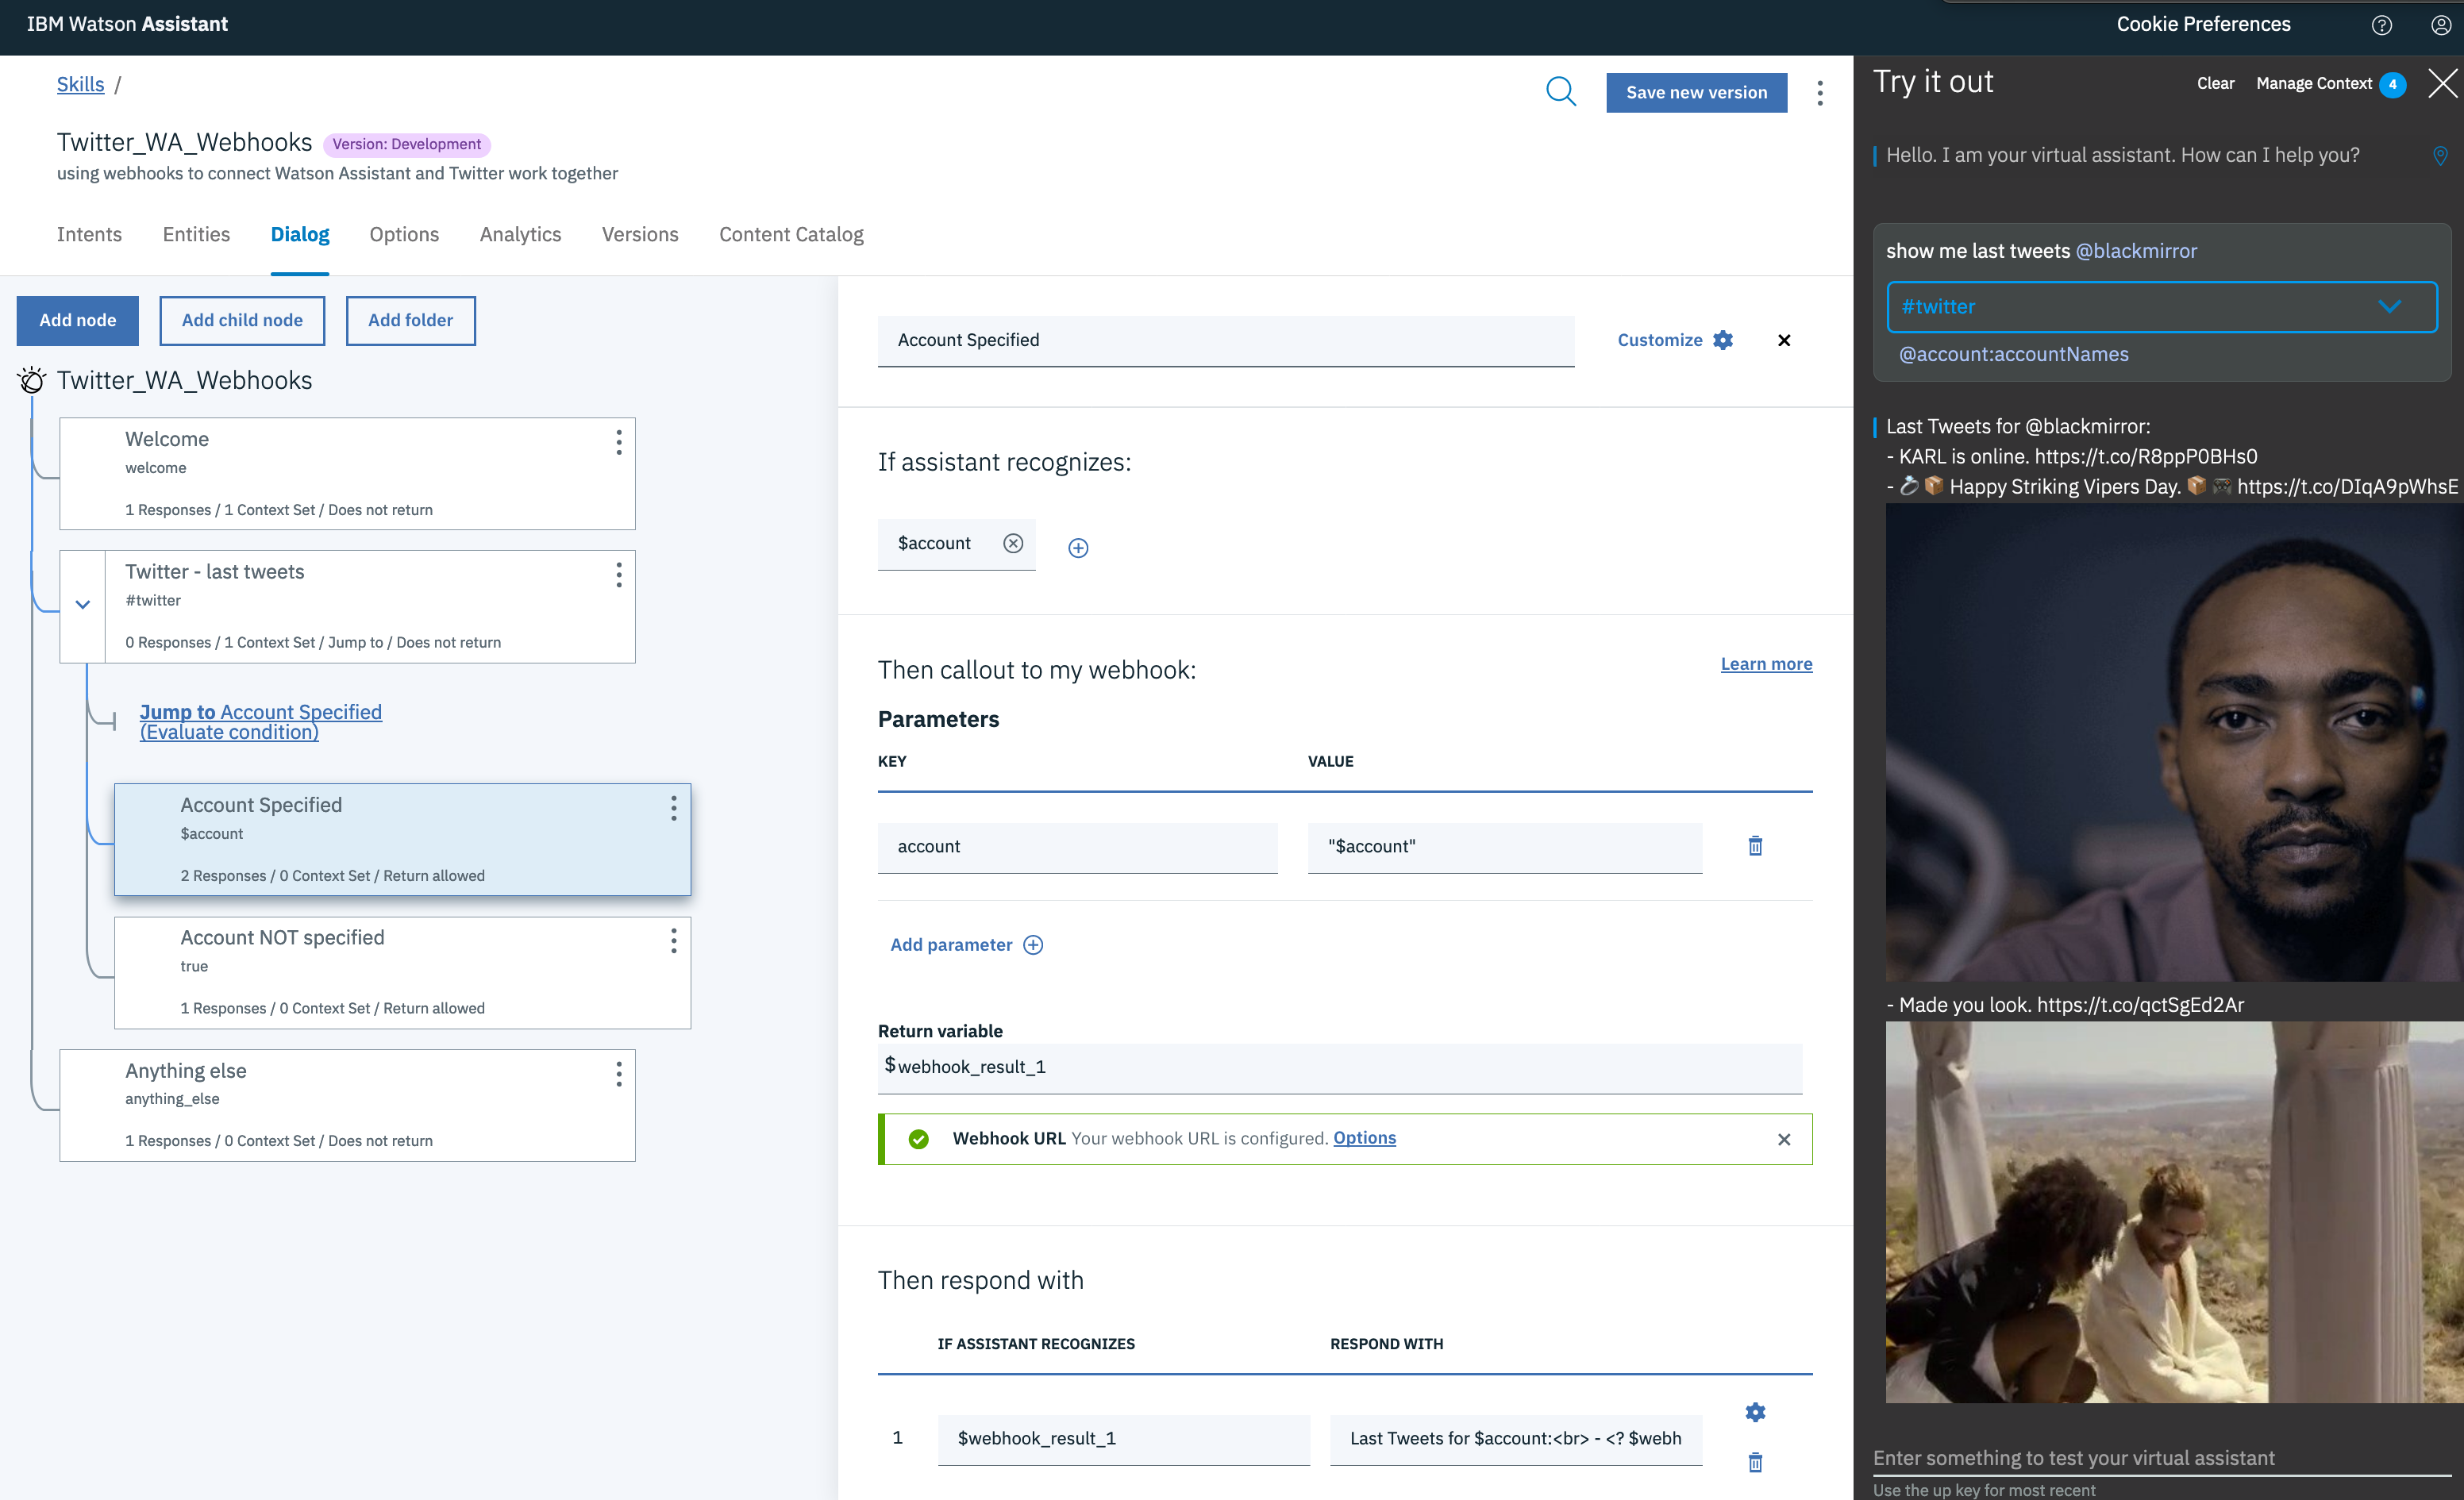
Task: Open the webhook Options link
Action: click(x=1364, y=1138)
